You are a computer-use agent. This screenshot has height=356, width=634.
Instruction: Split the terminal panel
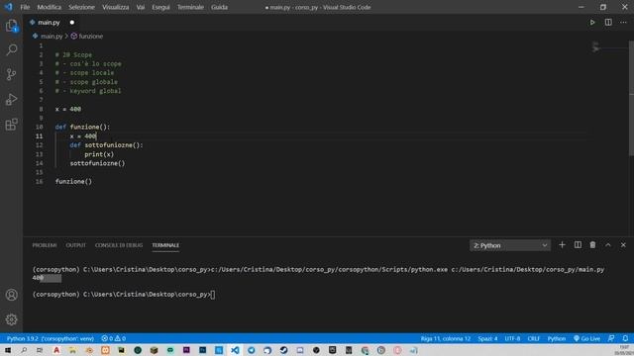578,245
